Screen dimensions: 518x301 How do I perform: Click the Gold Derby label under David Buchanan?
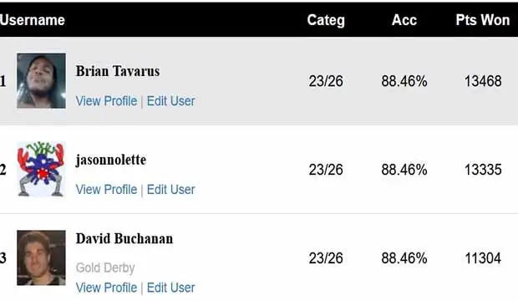[x=105, y=268]
